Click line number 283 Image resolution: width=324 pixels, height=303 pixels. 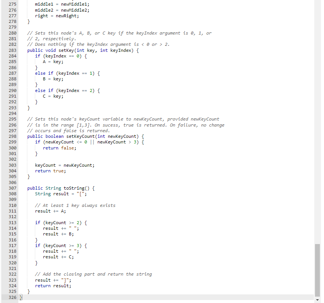click(12, 50)
